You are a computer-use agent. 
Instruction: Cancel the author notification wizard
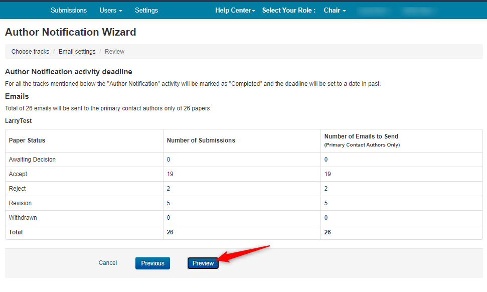point(108,263)
